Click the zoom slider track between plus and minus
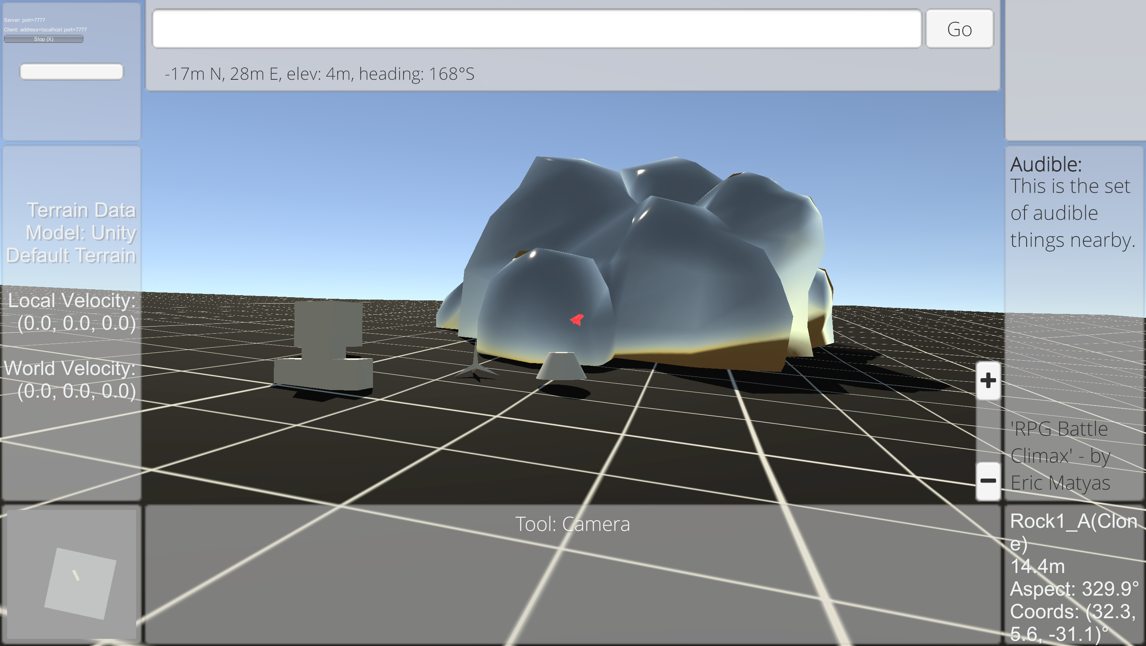This screenshot has width=1146, height=646. tap(988, 431)
